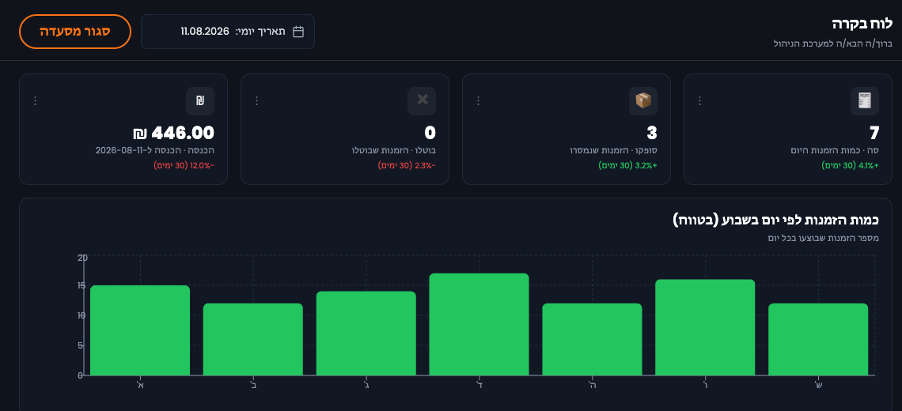
Task: Click the value 3 on delivered-orders card
Action: point(652,134)
